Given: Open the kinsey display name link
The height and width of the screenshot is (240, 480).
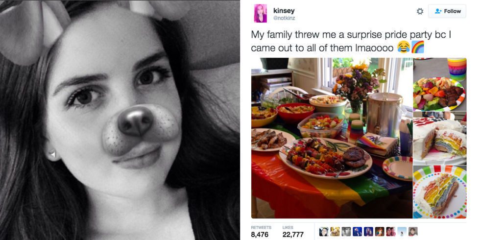Looking at the screenshot, I should coord(284,11).
